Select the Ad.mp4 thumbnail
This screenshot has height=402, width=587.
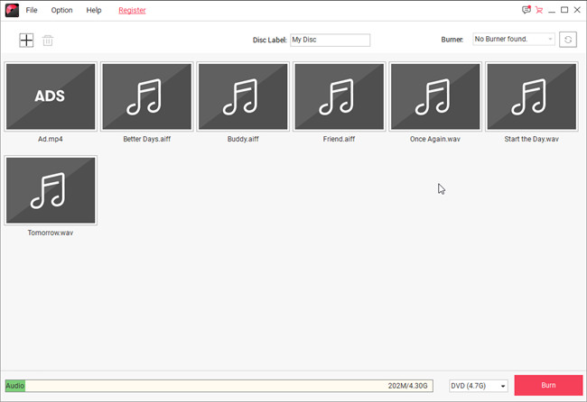coord(51,96)
